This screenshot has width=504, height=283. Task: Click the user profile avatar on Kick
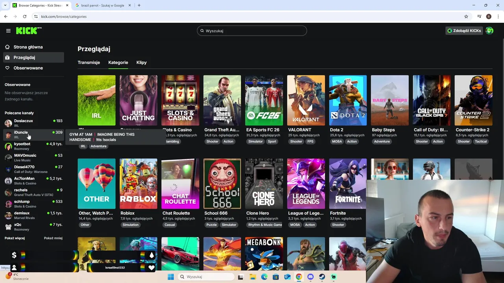coord(489,31)
